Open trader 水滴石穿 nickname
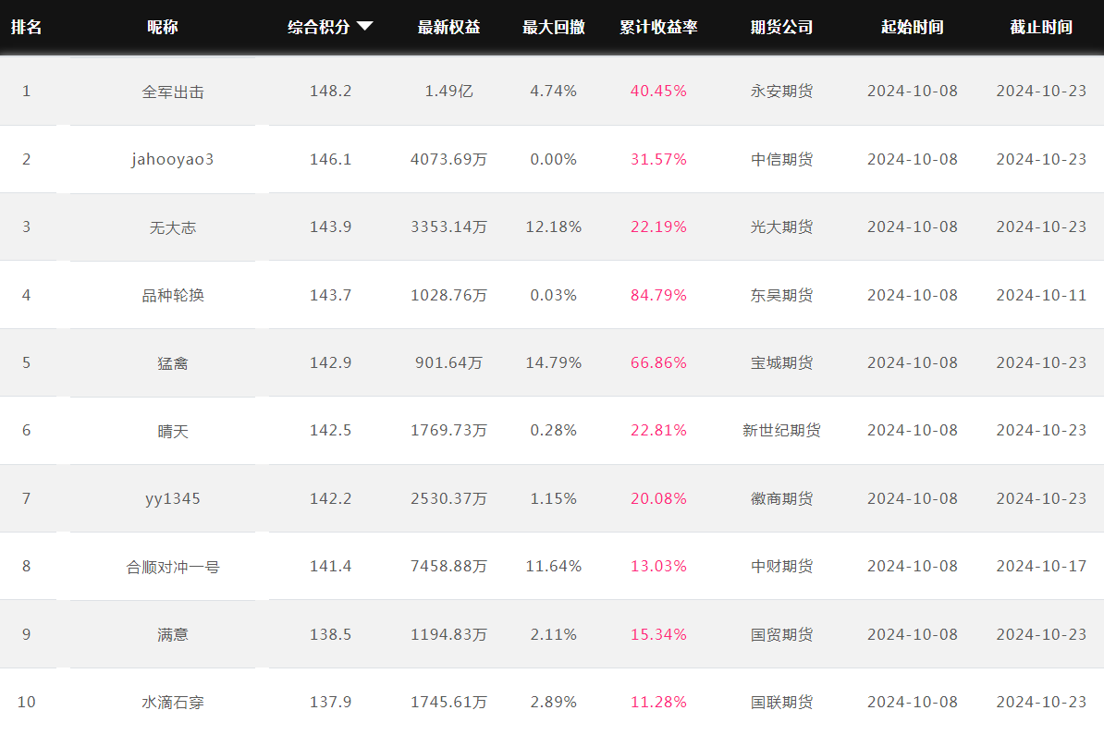This screenshot has height=735, width=1104. tap(173, 703)
